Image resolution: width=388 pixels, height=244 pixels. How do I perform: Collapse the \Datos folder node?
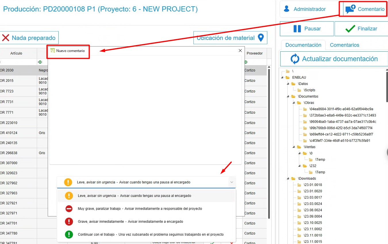(288, 84)
